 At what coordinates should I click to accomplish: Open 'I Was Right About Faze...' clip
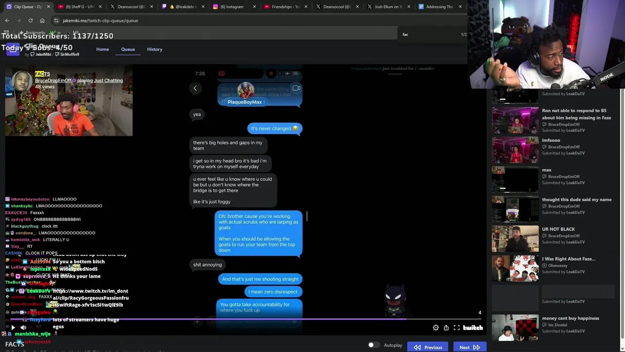point(552,268)
